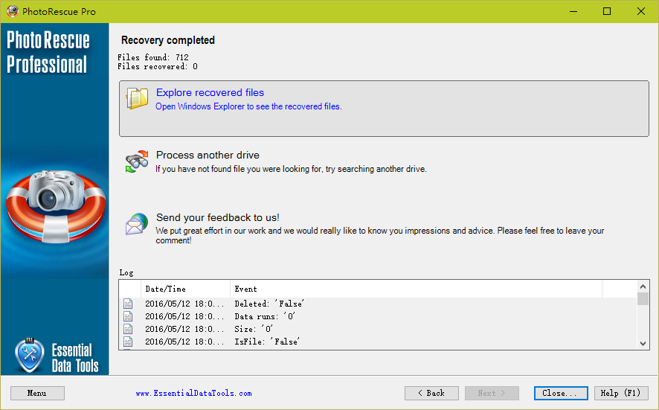Click the 'Essential Data Tools' sidebar text

pos(75,358)
